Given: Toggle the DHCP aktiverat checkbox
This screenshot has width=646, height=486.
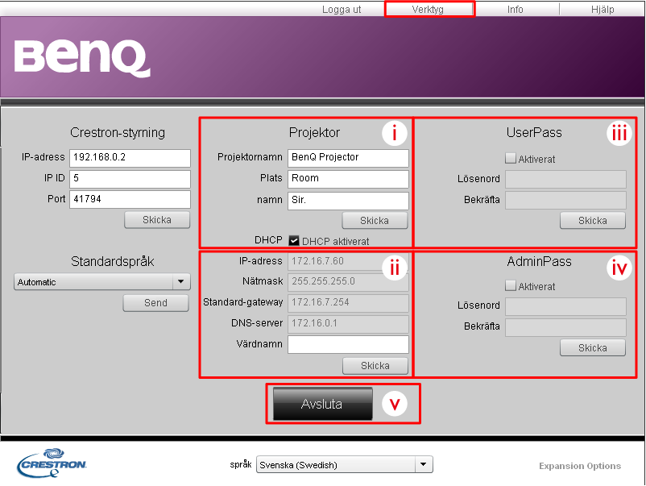Looking at the screenshot, I should [294, 241].
